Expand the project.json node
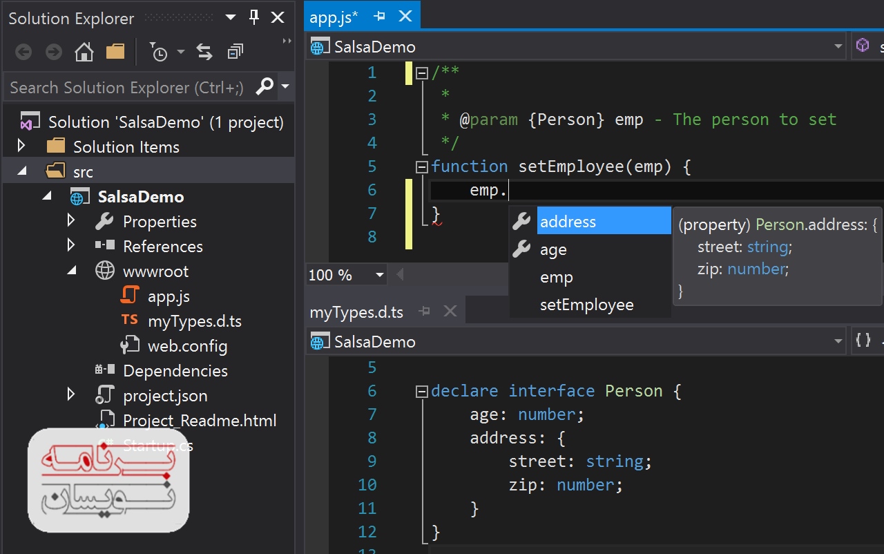This screenshot has height=554, width=884. pos(70,395)
